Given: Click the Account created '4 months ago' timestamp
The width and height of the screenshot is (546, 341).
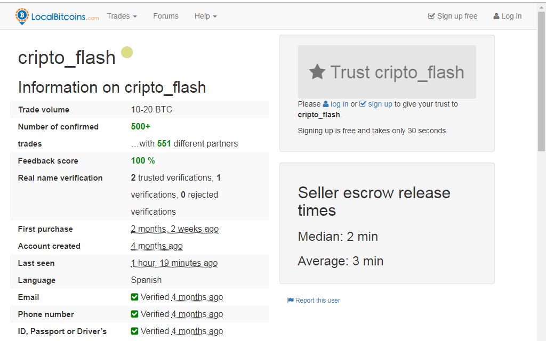Looking at the screenshot, I should 157,246.
